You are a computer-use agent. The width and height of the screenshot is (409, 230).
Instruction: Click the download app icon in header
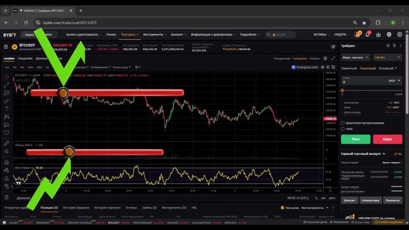tap(378, 34)
